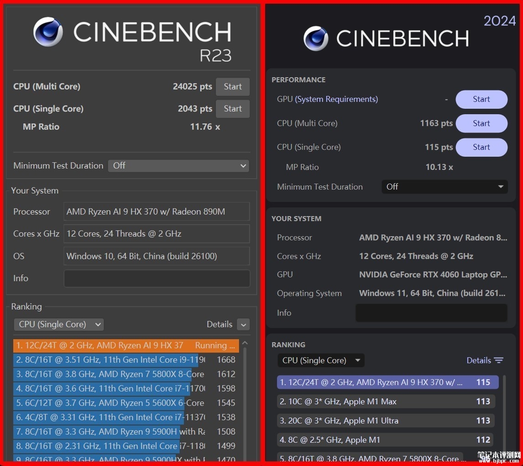
Task: Click the R23 Processor field
Action: pyautogui.click(x=157, y=212)
